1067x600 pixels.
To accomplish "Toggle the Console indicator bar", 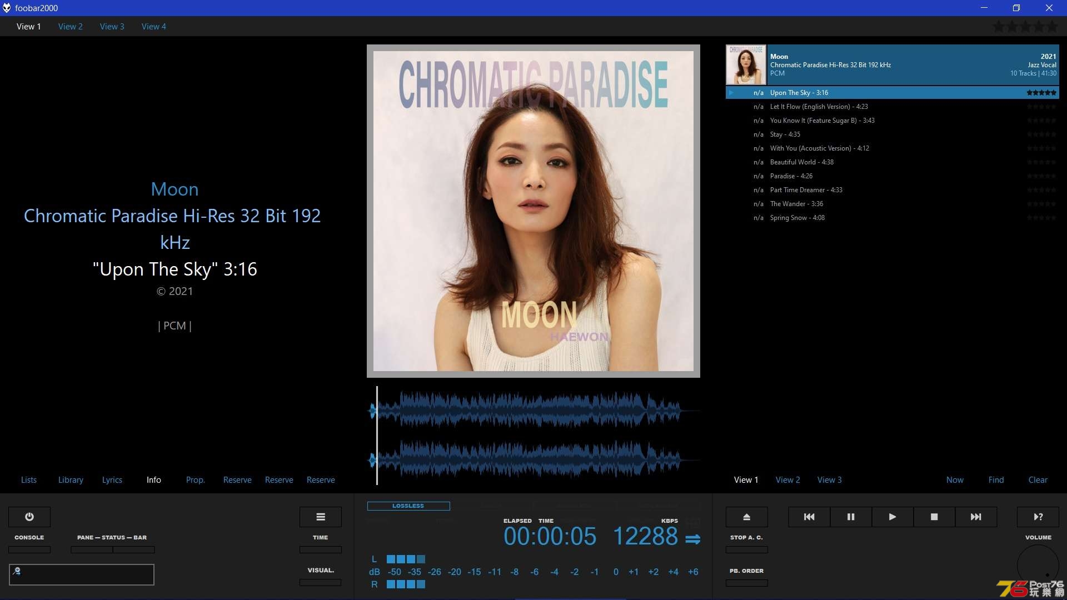I will coord(29,549).
